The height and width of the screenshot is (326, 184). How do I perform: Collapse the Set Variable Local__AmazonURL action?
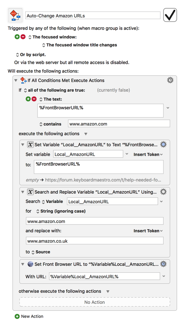pyautogui.click(x=23, y=145)
